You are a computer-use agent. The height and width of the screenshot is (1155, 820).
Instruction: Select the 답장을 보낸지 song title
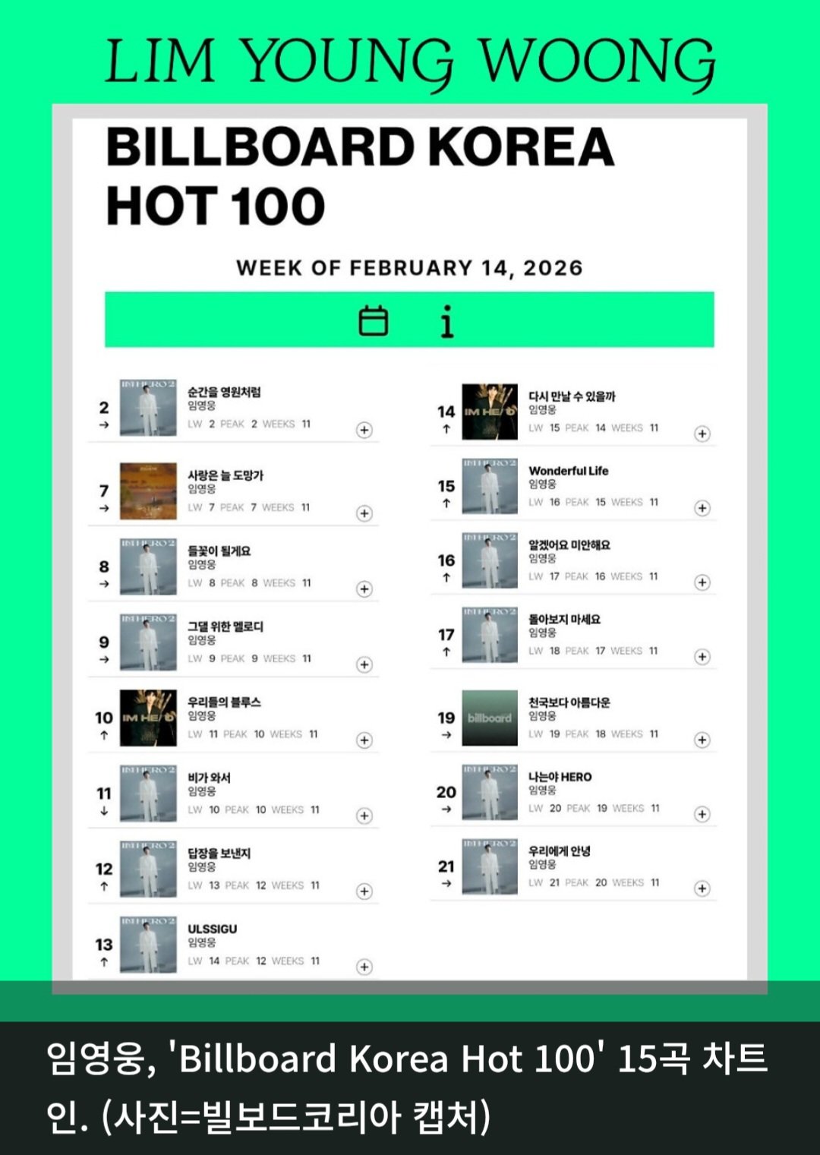pos(219,854)
